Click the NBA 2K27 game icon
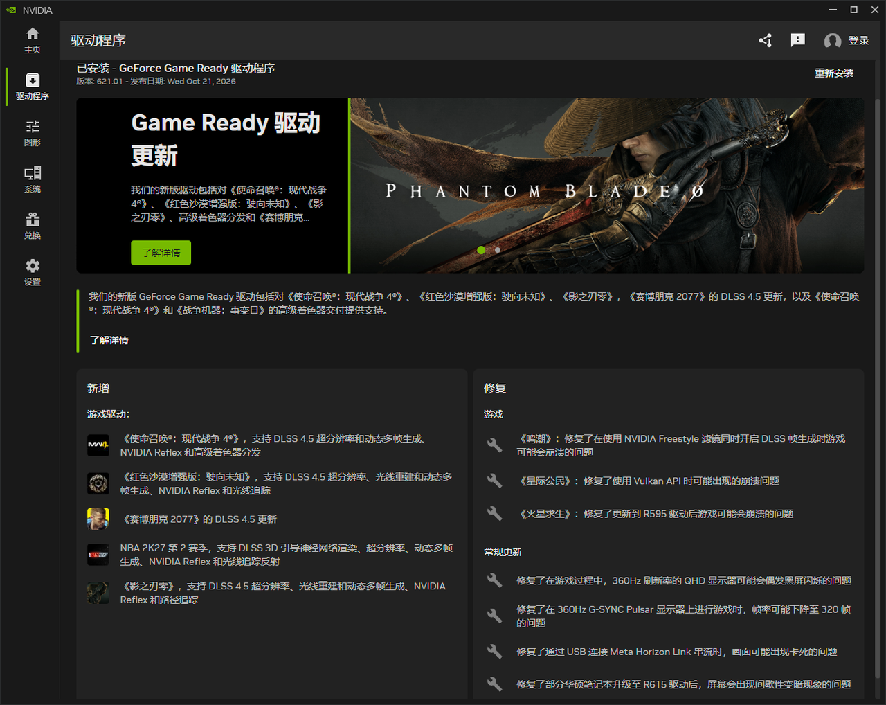The image size is (886, 705). [98, 555]
